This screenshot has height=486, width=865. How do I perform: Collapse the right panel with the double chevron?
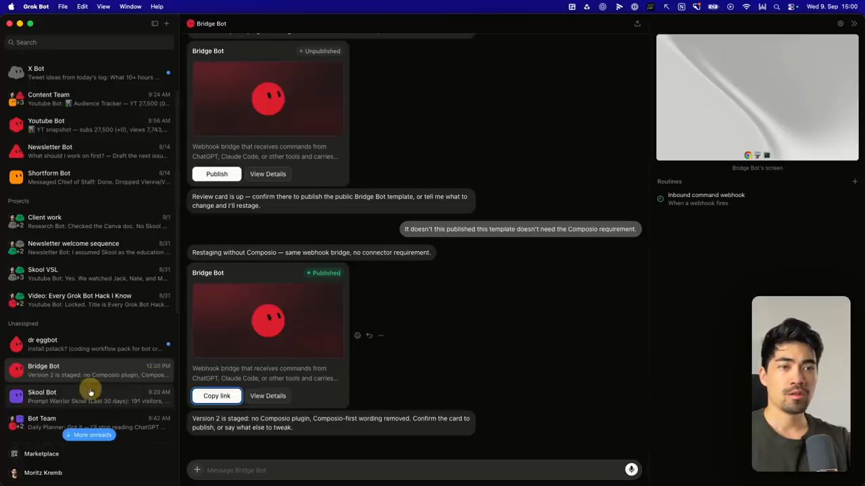854,24
